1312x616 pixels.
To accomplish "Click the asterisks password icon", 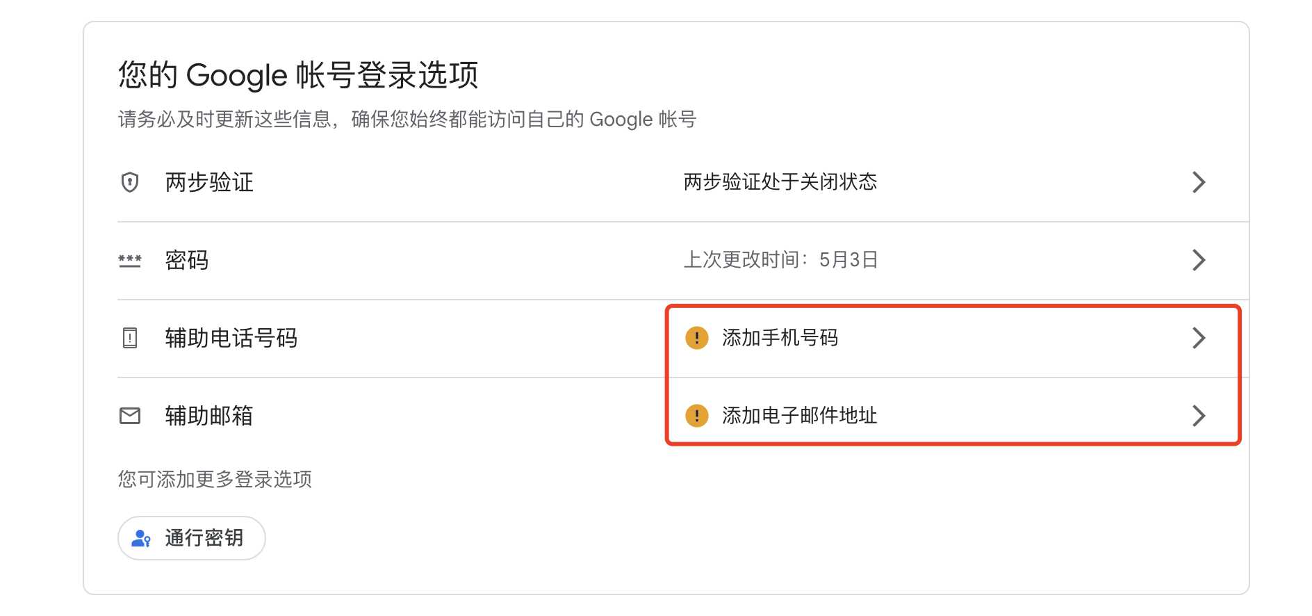I will tap(130, 261).
